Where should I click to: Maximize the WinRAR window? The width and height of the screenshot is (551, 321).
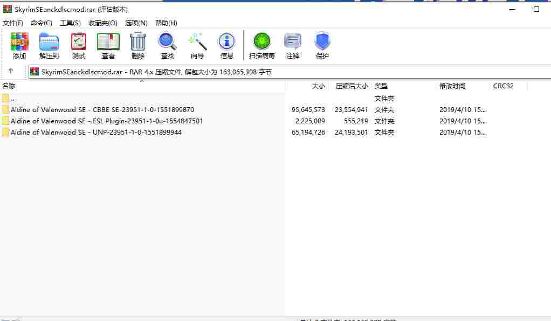point(536,10)
